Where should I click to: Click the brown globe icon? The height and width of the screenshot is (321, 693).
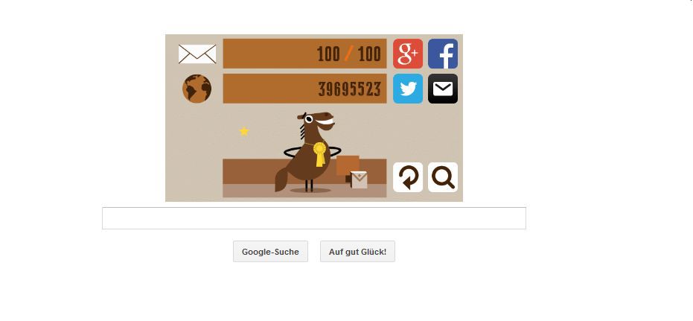pyautogui.click(x=197, y=89)
